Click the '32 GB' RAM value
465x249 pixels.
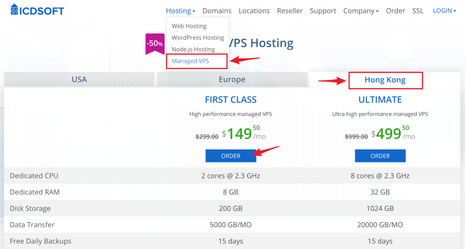[380, 192]
